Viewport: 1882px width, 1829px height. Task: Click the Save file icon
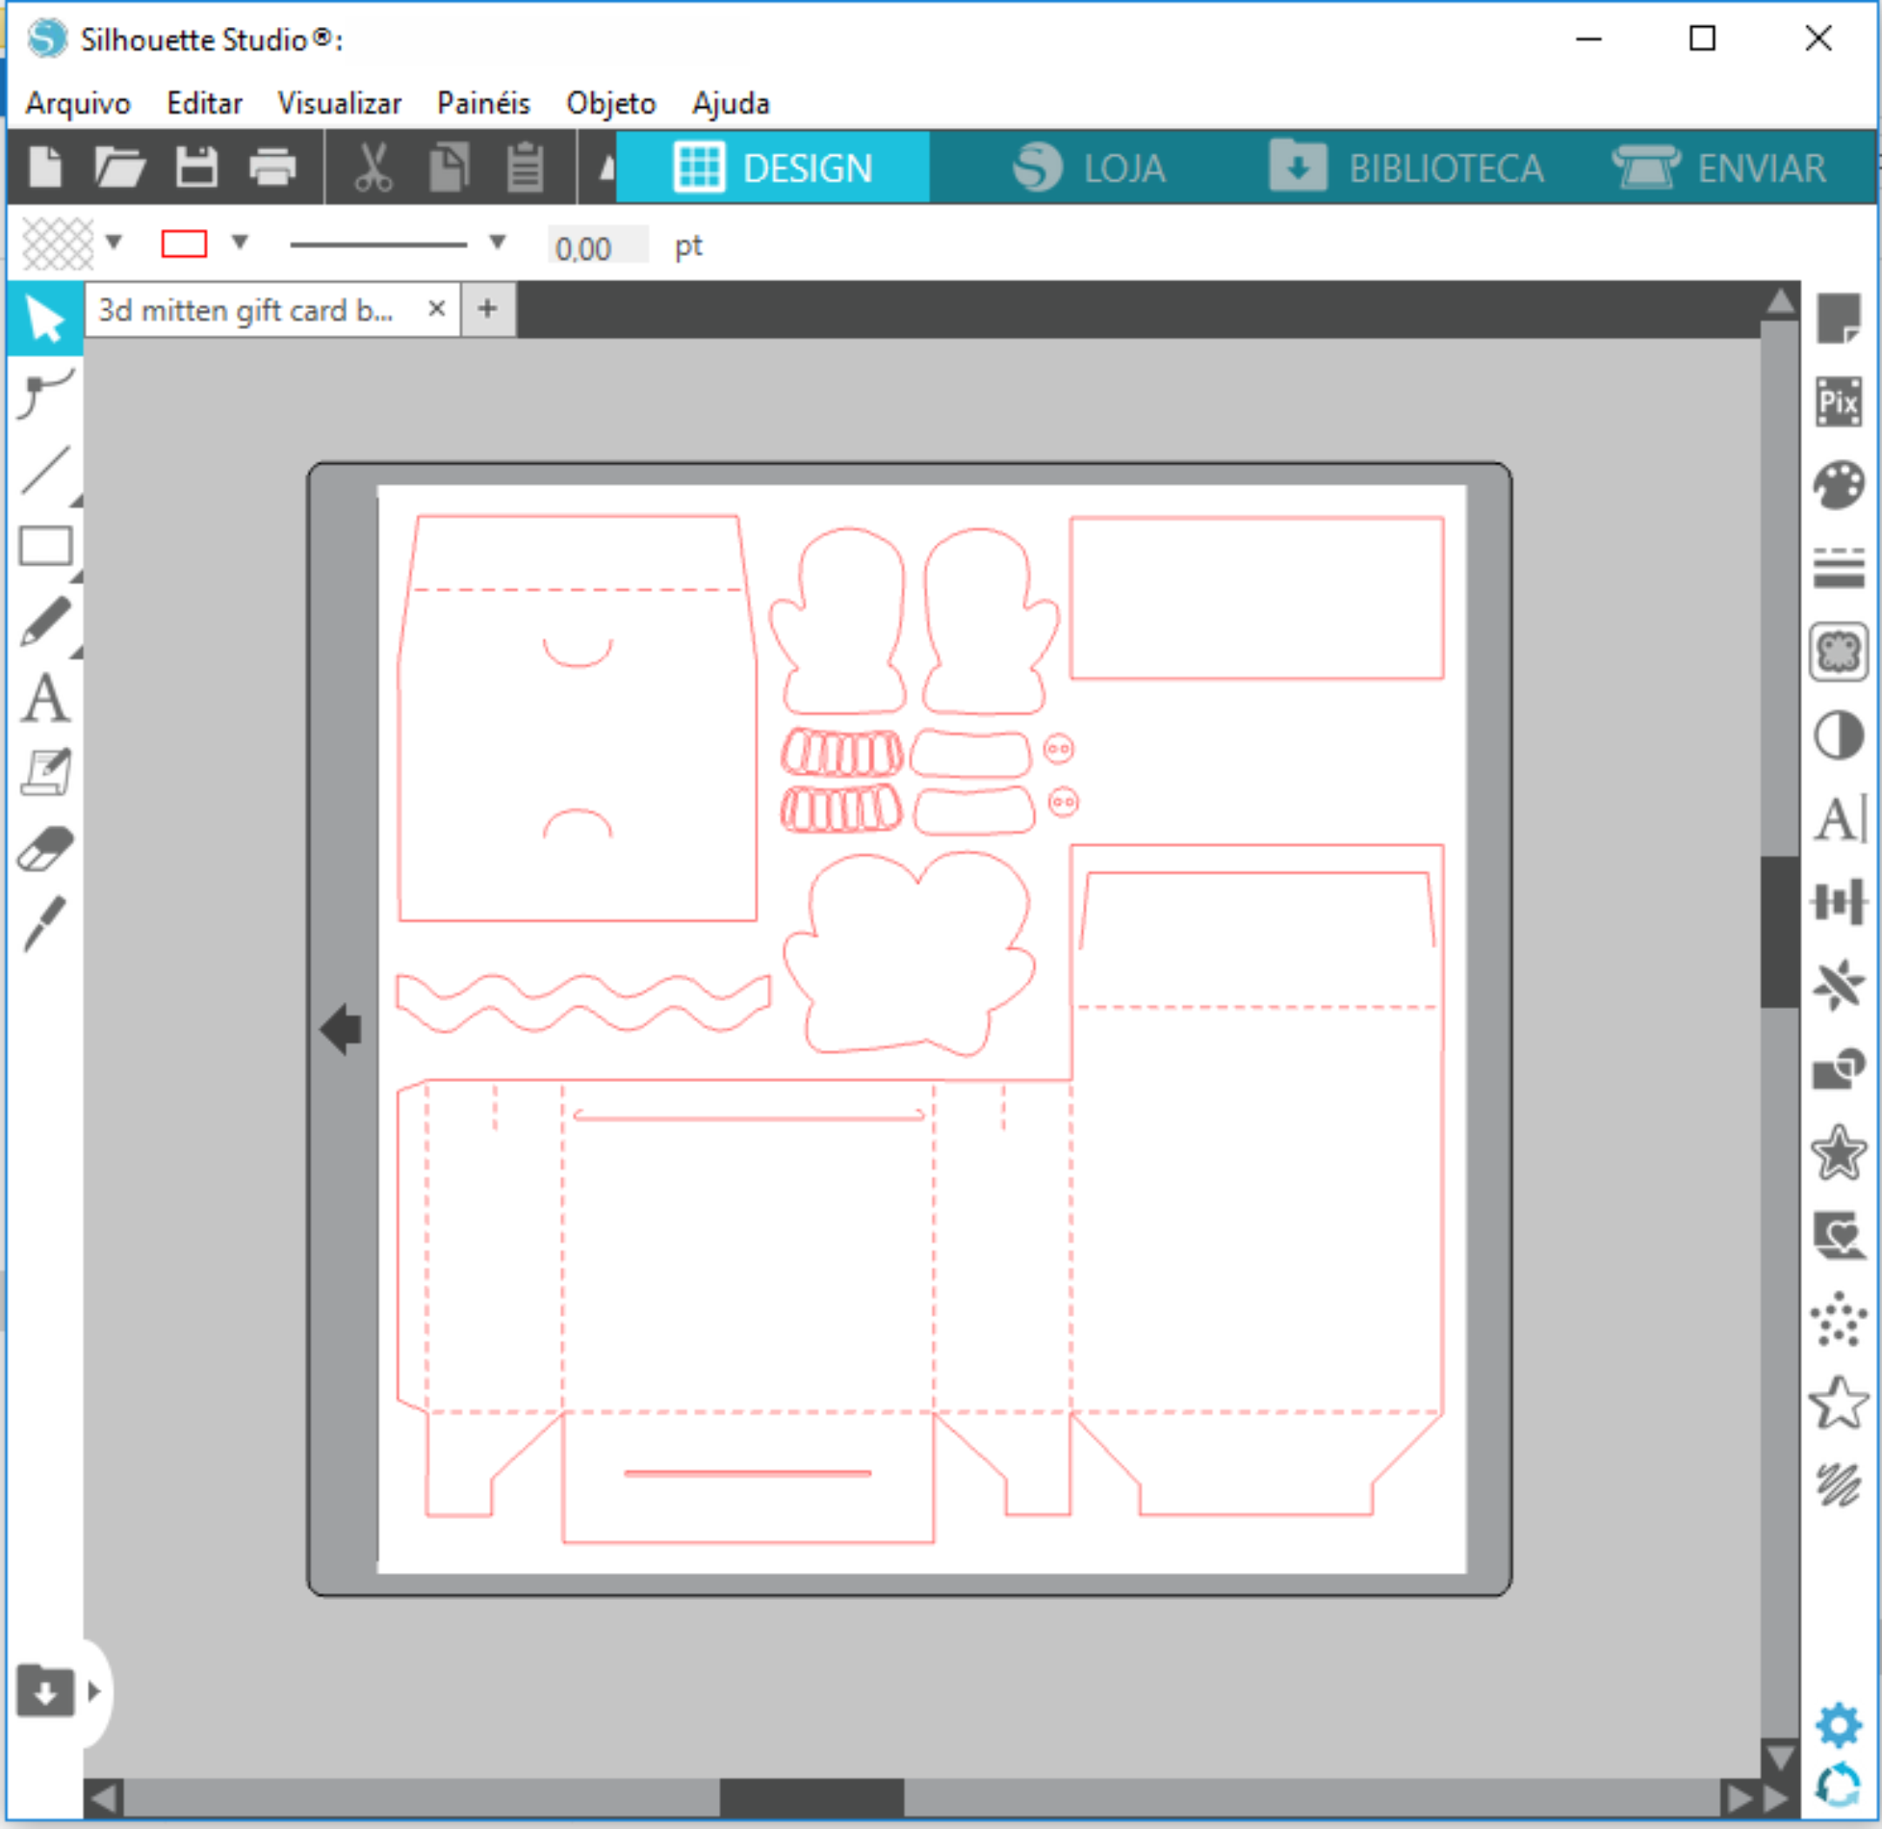click(x=197, y=167)
